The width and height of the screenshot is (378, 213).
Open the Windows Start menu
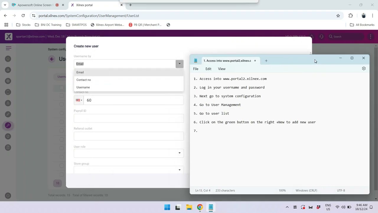tap(167, 207)
